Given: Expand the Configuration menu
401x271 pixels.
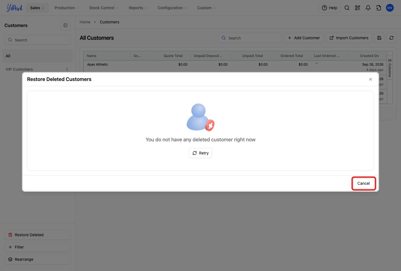Looking at the screenshot, I should tap(172, 8).
